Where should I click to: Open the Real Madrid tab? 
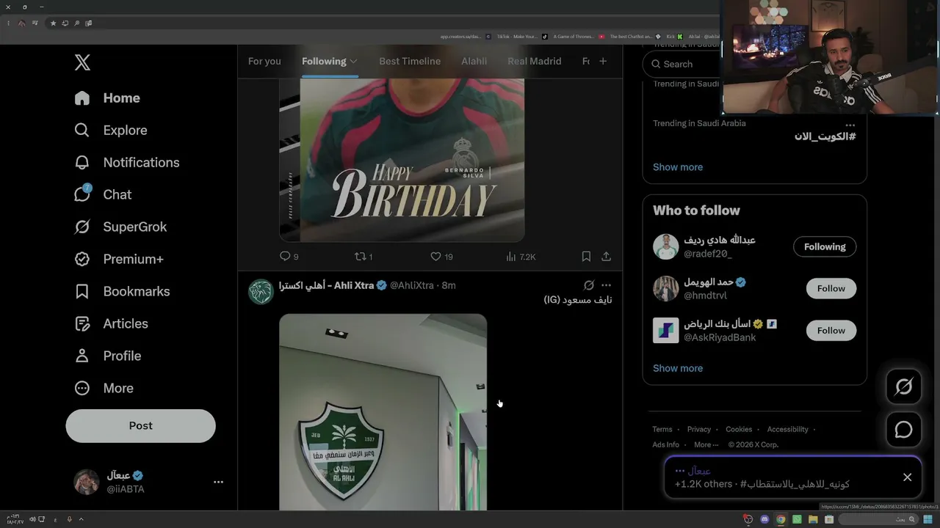coord(534,61)
